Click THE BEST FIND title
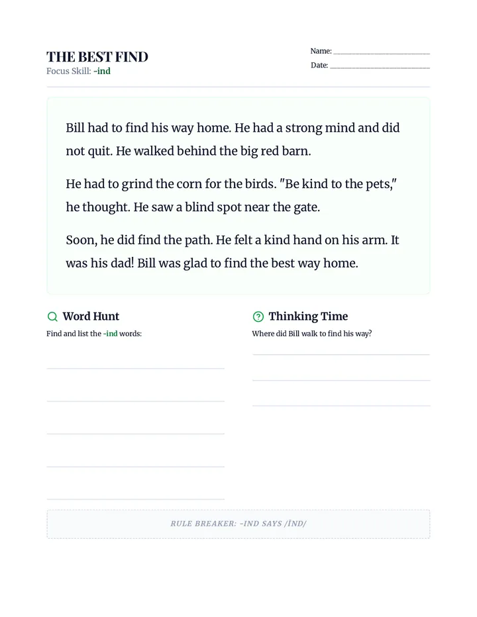Image resolution: width=477 pixels, height=617 pixels. 97,57
